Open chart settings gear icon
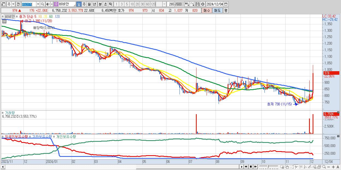 (x=202, y=4)
